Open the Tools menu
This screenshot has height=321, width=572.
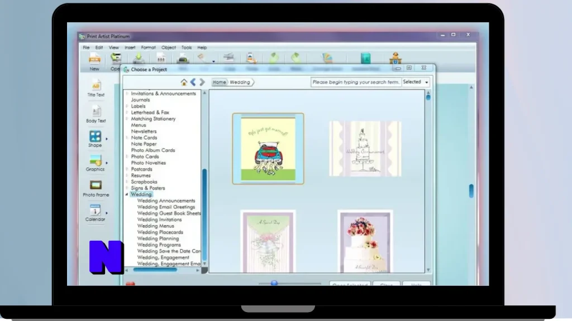click(x=187, y=47)
